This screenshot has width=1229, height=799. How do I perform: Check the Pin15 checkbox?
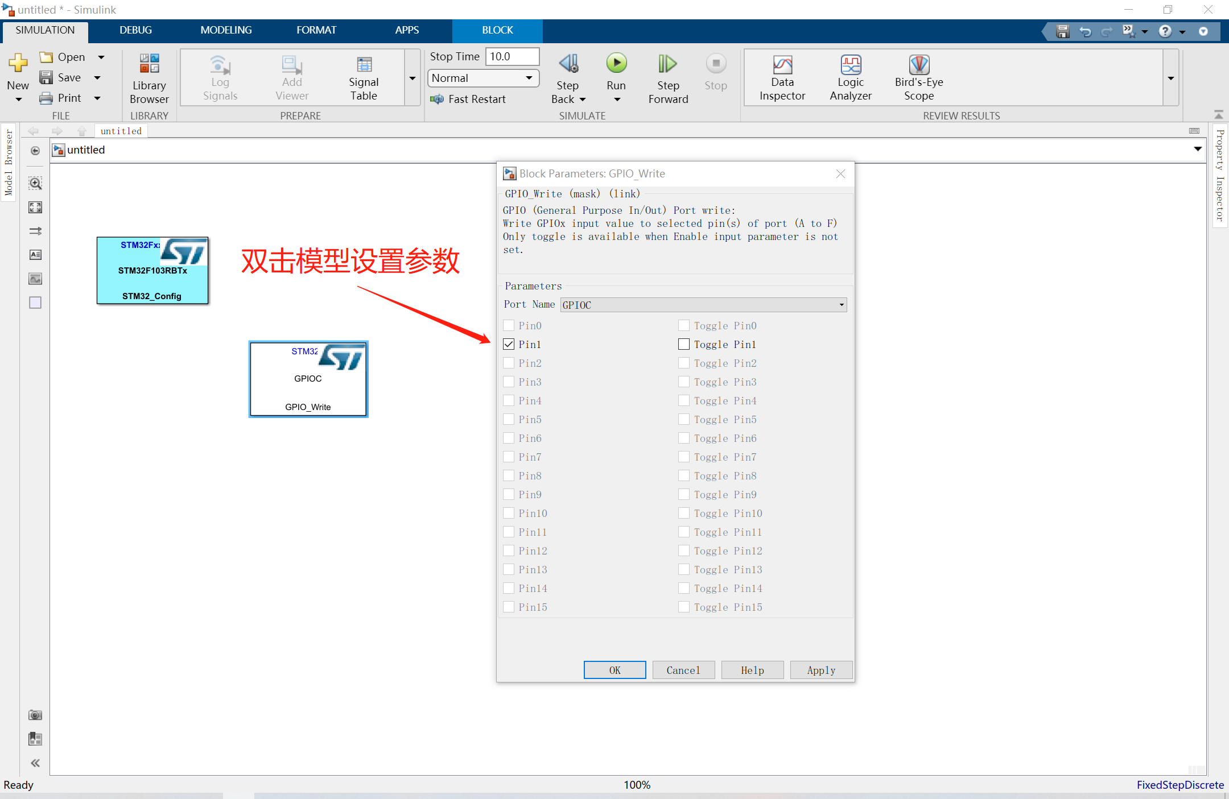click(509, 607)
